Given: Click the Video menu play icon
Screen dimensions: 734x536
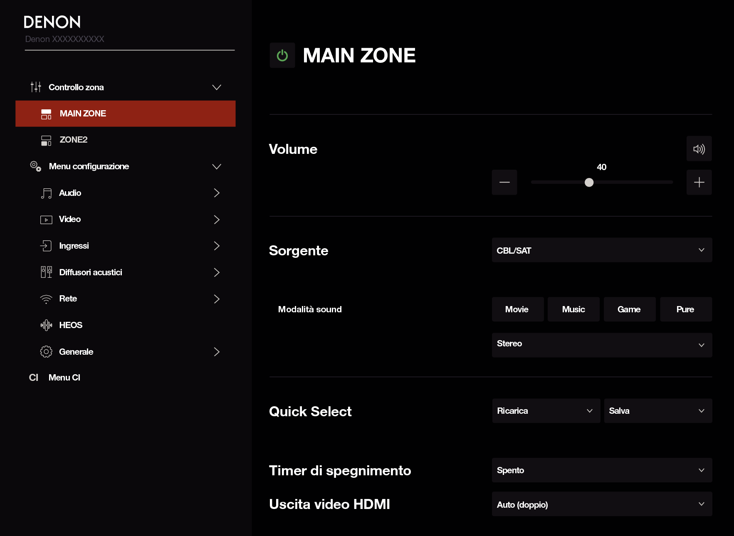Looking at the screenshot, I should click(46, 220).
